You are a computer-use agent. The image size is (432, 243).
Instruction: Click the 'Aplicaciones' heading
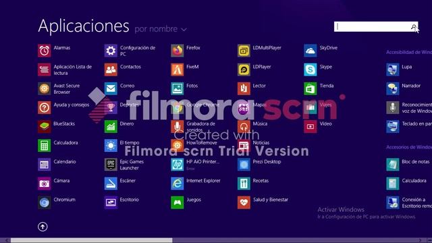point(84,26)
